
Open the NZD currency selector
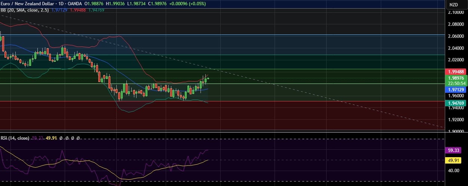(453, 4)
